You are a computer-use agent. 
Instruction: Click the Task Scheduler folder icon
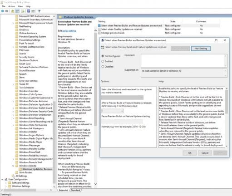tap(17, 88)
